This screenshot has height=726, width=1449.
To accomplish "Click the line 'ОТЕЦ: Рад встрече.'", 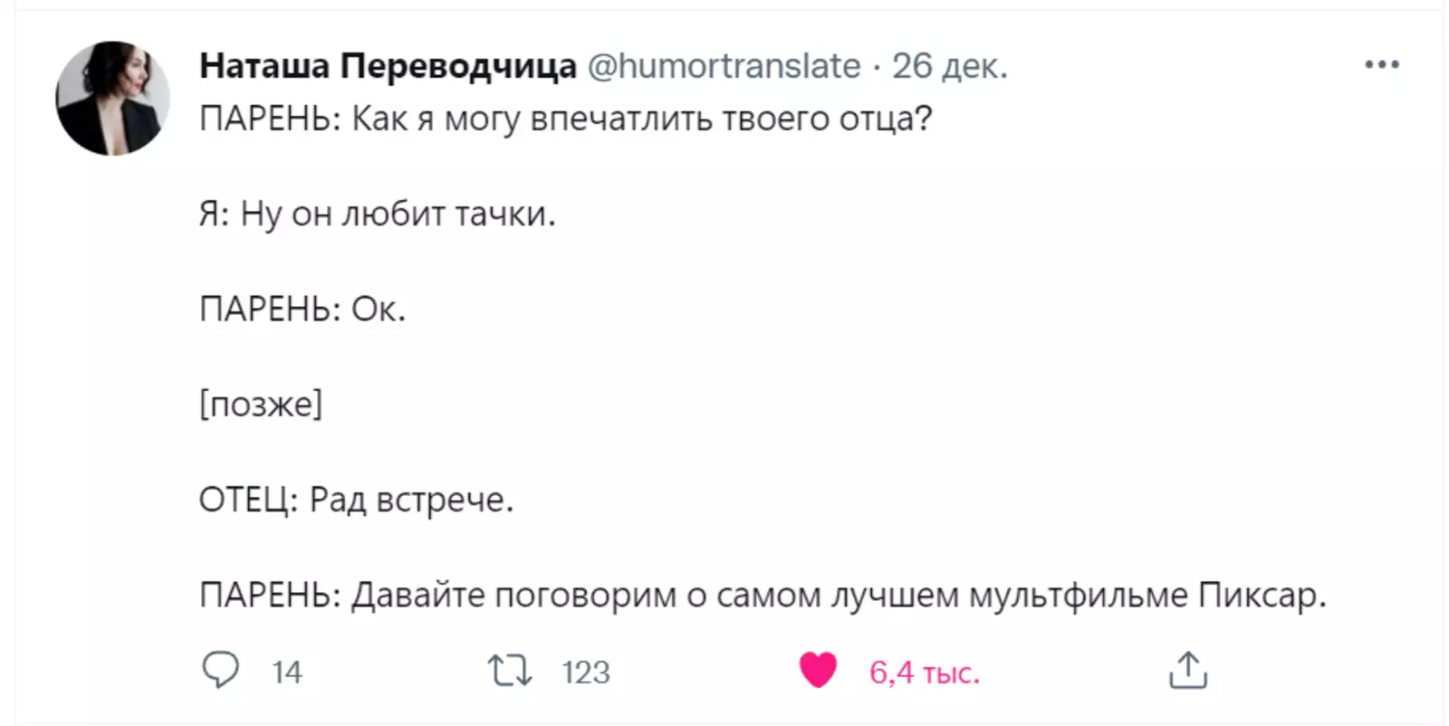I will [356, 500].
